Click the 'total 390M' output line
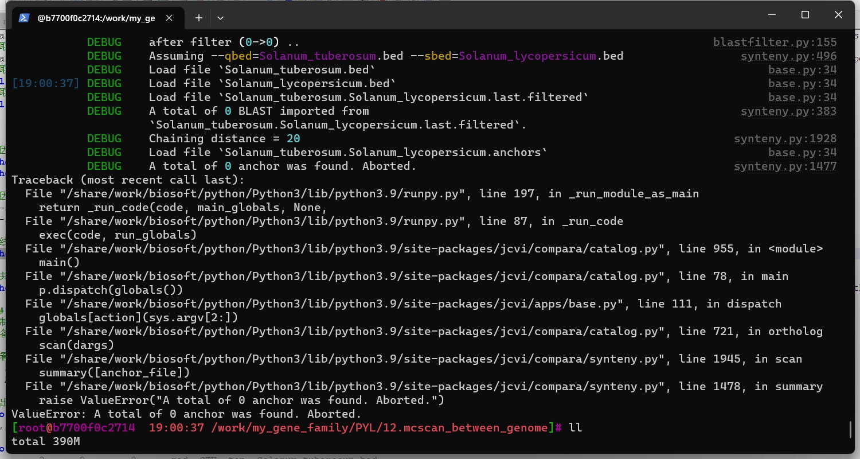This screenshot has width=860, height=459. (x=45, y=441)
